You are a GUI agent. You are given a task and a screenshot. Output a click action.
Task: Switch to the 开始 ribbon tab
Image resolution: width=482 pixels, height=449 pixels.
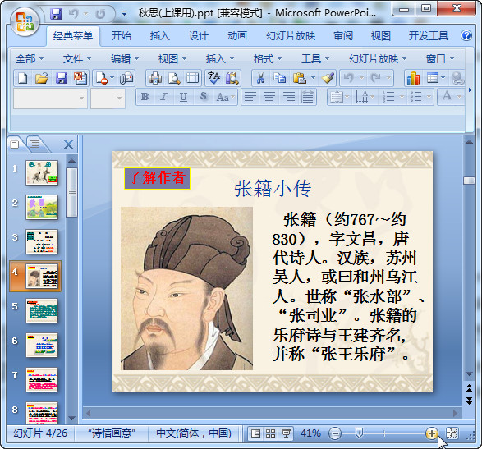[122, 36]
